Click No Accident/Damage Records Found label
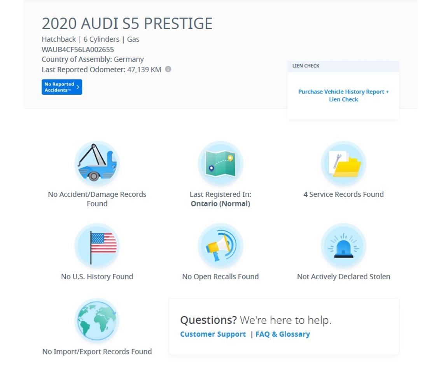The height and width of the screenshot is (374, 427). (97, 199)
